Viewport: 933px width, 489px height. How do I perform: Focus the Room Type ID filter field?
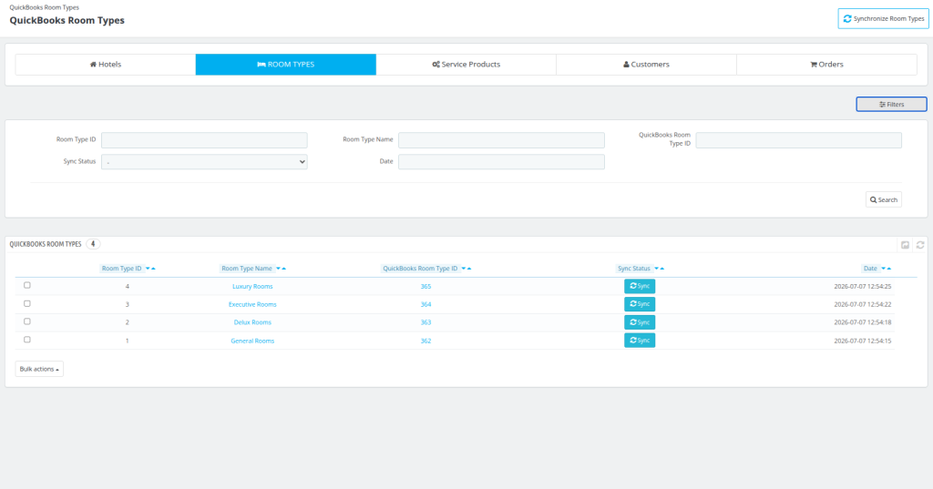[204, 140]
